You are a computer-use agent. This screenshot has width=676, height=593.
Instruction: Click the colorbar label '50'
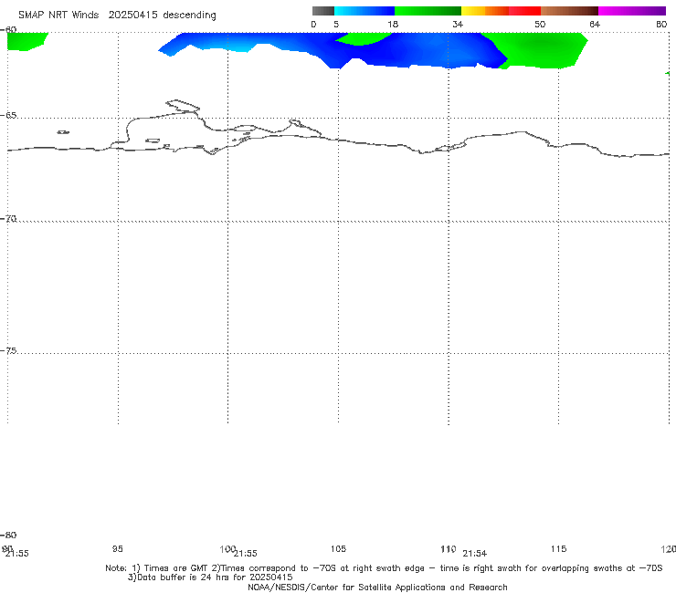[x=540, y=24]
